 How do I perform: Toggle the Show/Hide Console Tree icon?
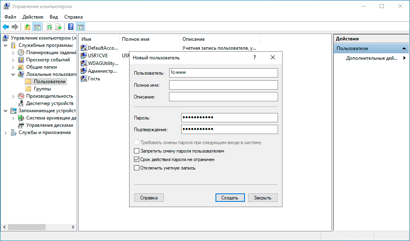coord(37,27)
